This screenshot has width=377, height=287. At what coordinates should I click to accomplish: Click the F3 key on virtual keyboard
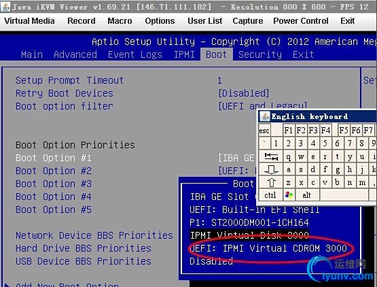coord(313,131)
